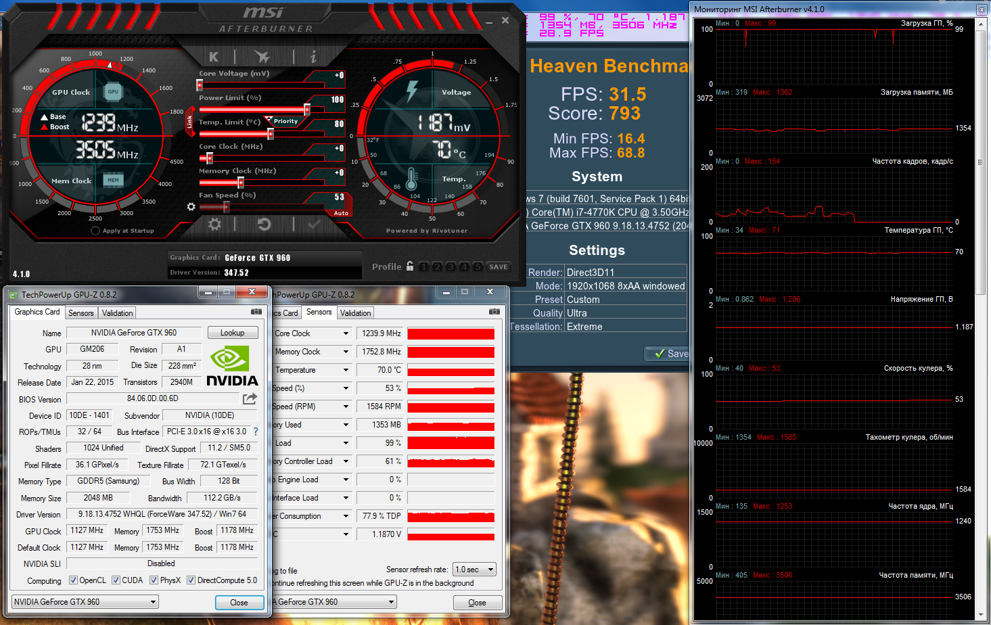Click SAVE next to Afterburner profiles
991x625 pixels.
(499, 267)
